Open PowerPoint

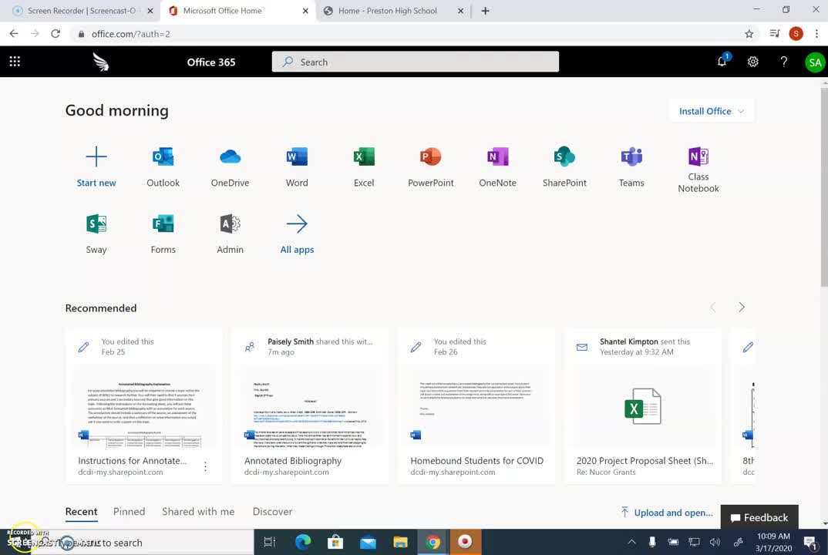pos(430,162)
